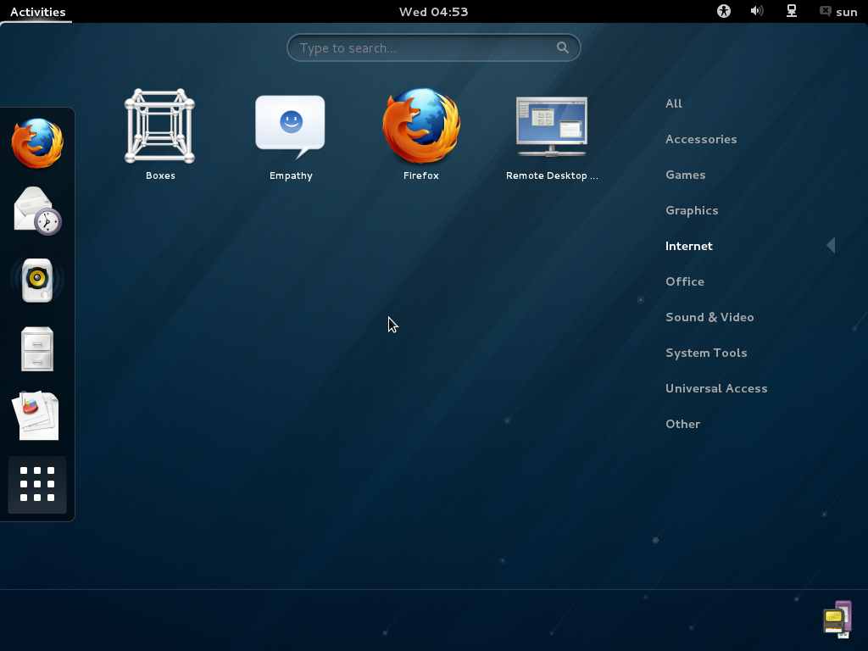Screen dimensions: 868x651
Task: Click the volume icon in top bar
Action: point(756,11)
